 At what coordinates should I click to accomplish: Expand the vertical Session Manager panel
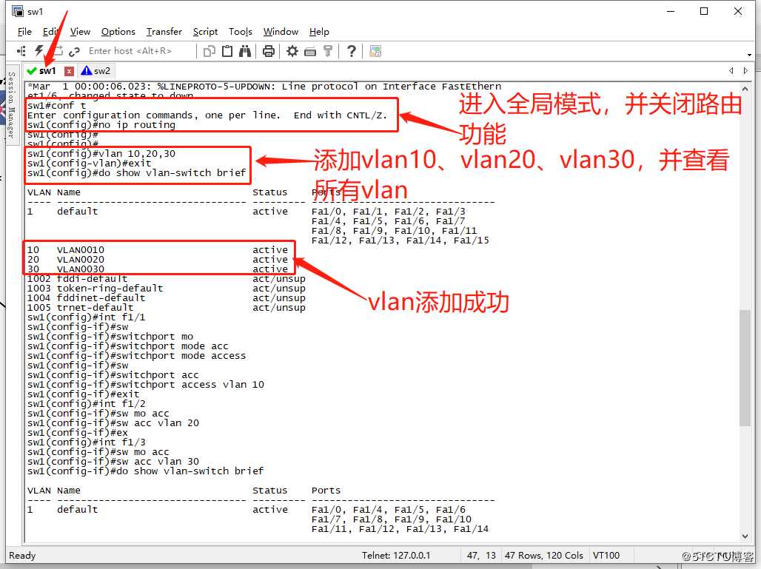(12, 105)
